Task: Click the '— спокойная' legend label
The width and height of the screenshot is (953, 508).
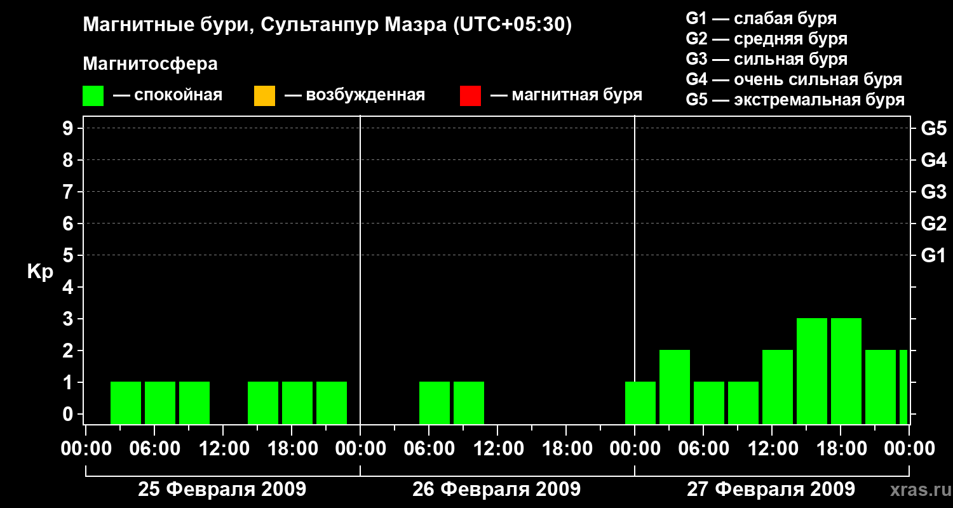Action: tap(168, 95)
